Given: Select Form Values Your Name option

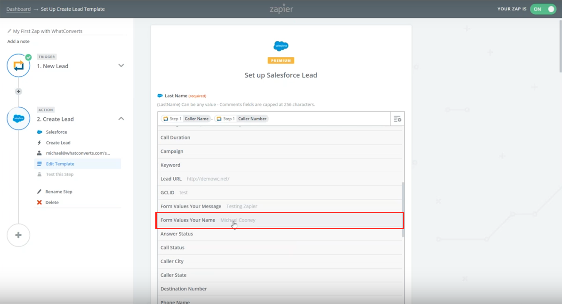Looking at the screenshot, I should pyautogui.click(x=280, y=220).
